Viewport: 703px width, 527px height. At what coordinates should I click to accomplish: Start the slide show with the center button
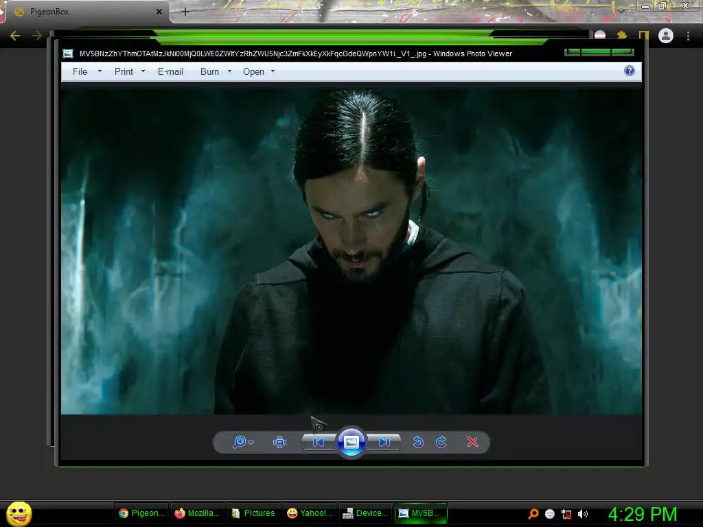(x=351, y=442)
